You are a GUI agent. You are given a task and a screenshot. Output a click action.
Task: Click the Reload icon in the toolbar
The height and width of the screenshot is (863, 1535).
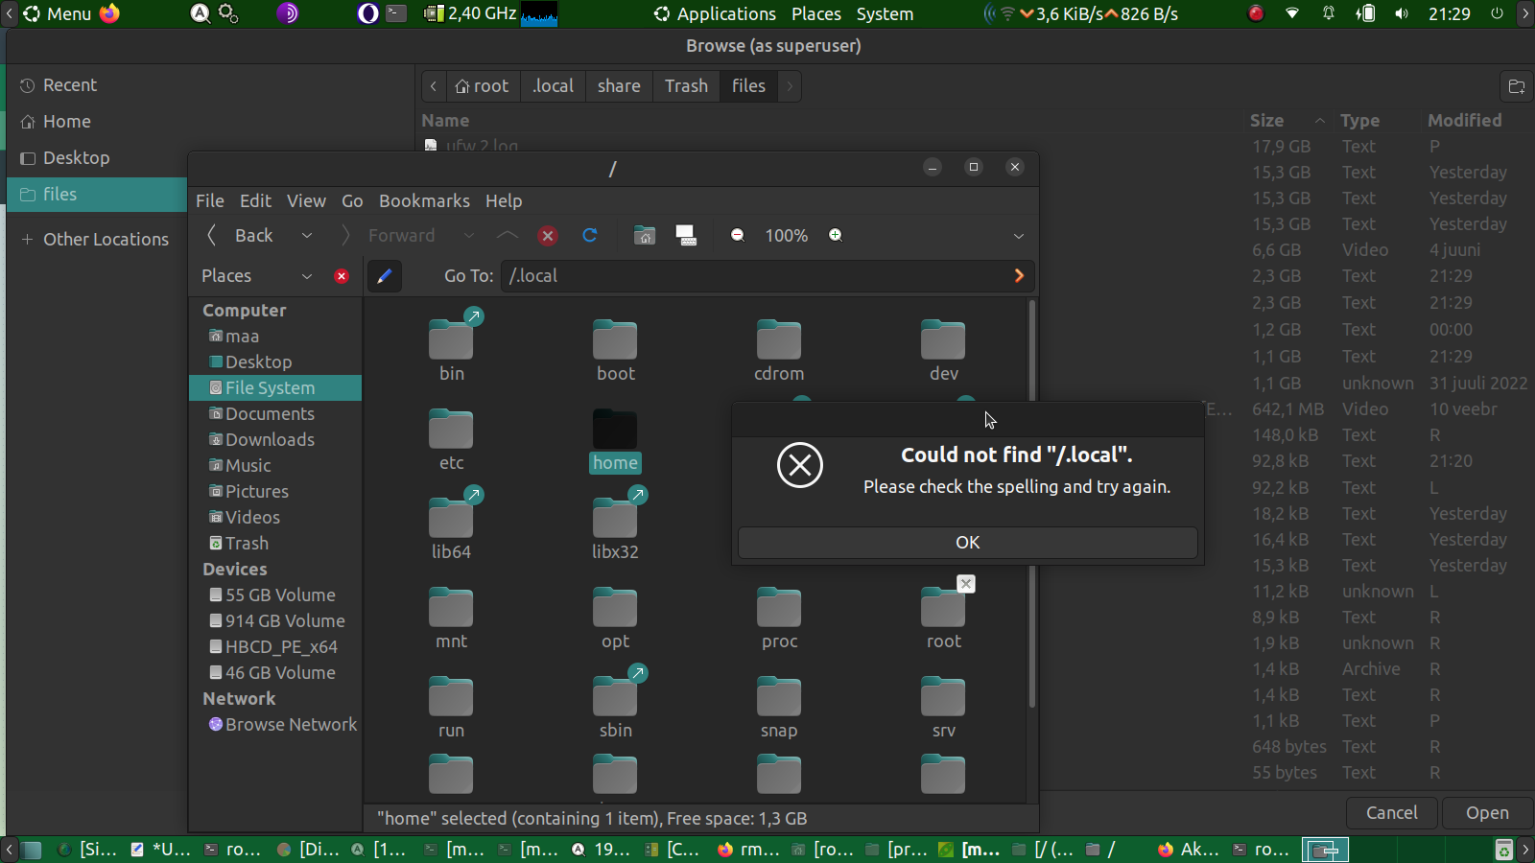[x=590, y=236]
